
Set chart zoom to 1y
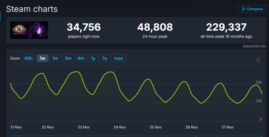pyautogui.click(x=93, y=58)
